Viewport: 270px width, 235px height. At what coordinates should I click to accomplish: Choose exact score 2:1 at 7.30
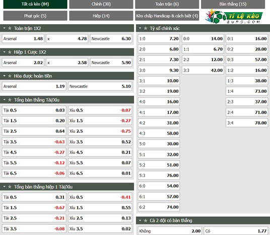pos(159,60)
